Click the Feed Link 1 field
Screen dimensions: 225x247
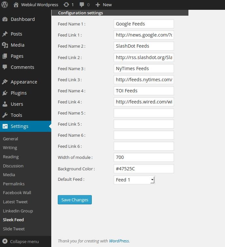[144, 35]
